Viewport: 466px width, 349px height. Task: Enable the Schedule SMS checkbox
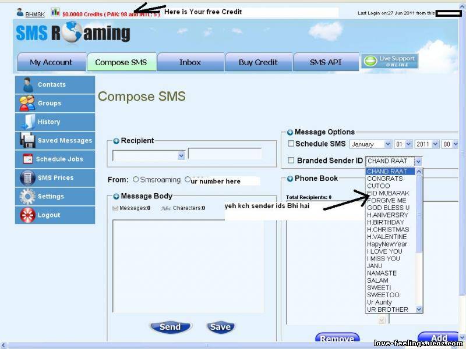(x=291, y=144)
